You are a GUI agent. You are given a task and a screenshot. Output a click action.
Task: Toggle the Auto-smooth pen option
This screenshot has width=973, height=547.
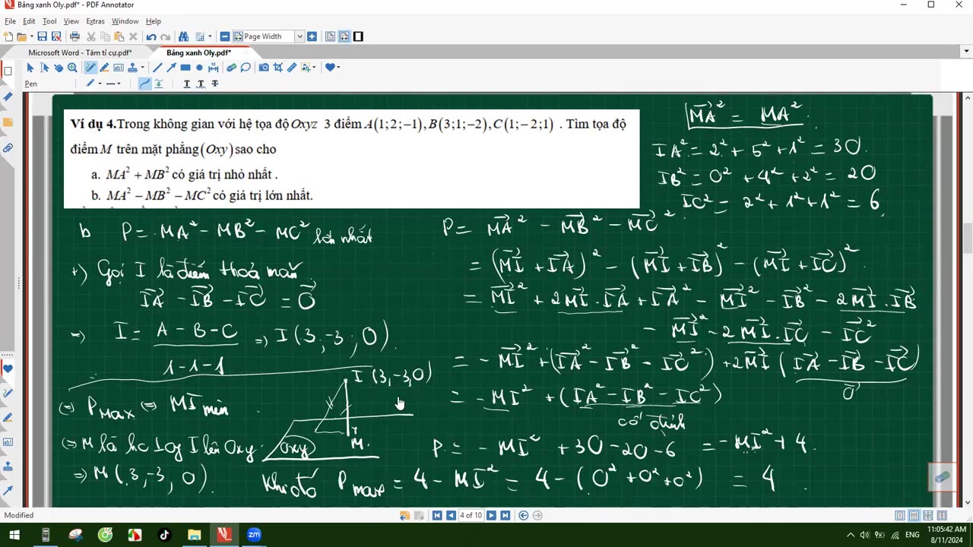coord(158,84)
